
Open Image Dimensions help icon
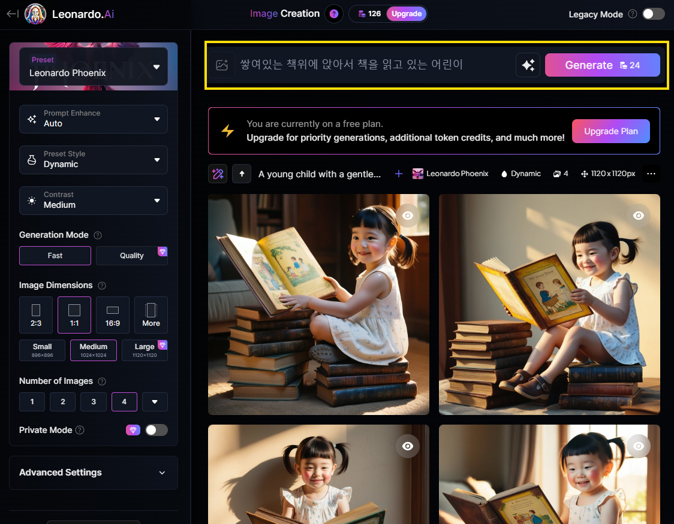[x=102, y=286]
